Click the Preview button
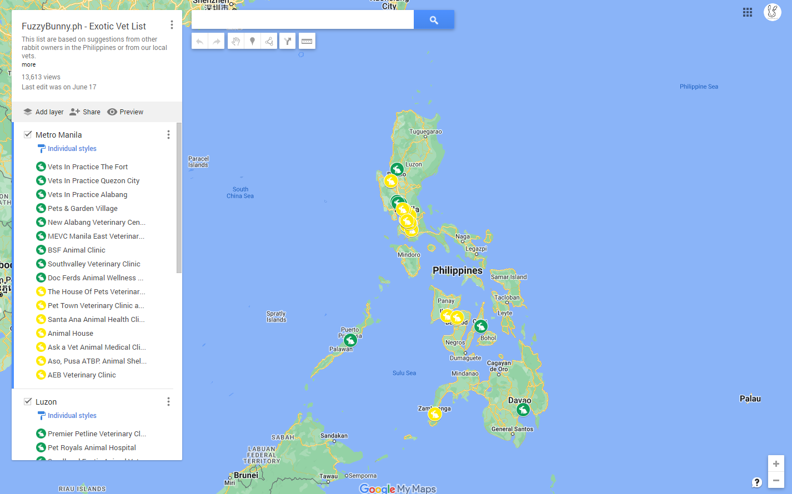The width and height of the screenshot is (792, 494). coord(126,112)
